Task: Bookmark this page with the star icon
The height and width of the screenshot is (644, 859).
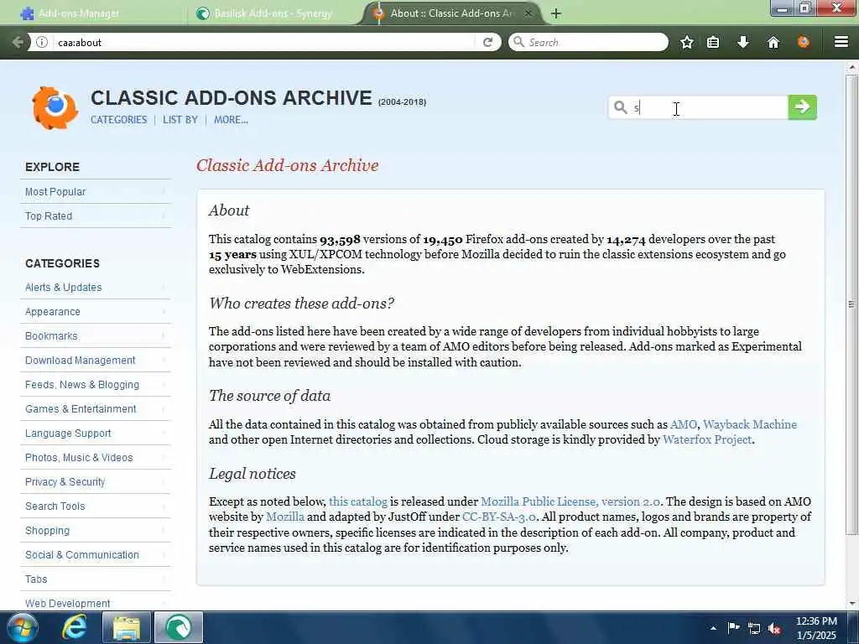Action: coord(686,42)
